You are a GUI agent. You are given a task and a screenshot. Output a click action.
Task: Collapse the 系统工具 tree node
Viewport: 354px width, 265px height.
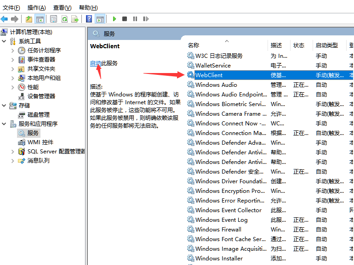coord(4,41)
